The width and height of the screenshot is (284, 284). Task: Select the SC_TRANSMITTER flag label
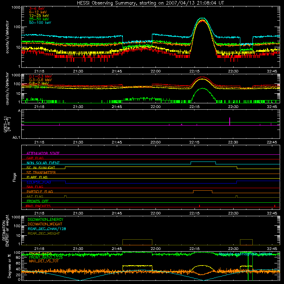(x=41, y=172)
